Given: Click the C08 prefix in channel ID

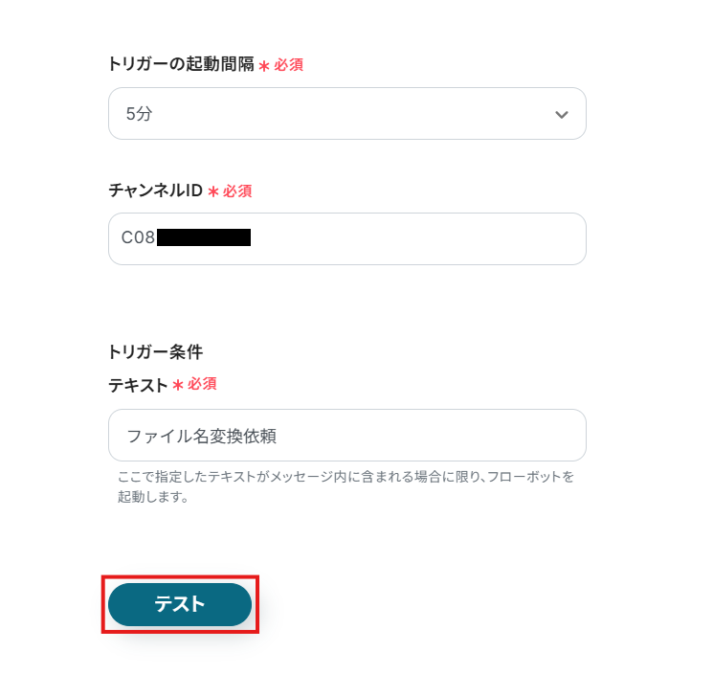Looking at the screenshot, I should (x=138, y=237).
